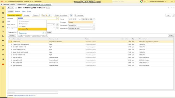The image size is (175, 98).
Task: Click the flag icon in the left sidebar
Action: pos(3,50)
